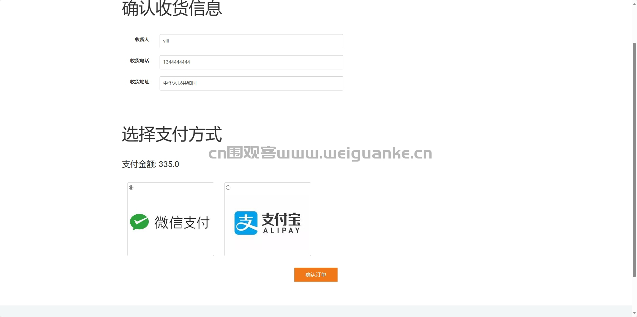Select the WeChat Pay radio button
The width and height of the screenshot is (637, 317).
pyautogui.click(x=131, y=188)
